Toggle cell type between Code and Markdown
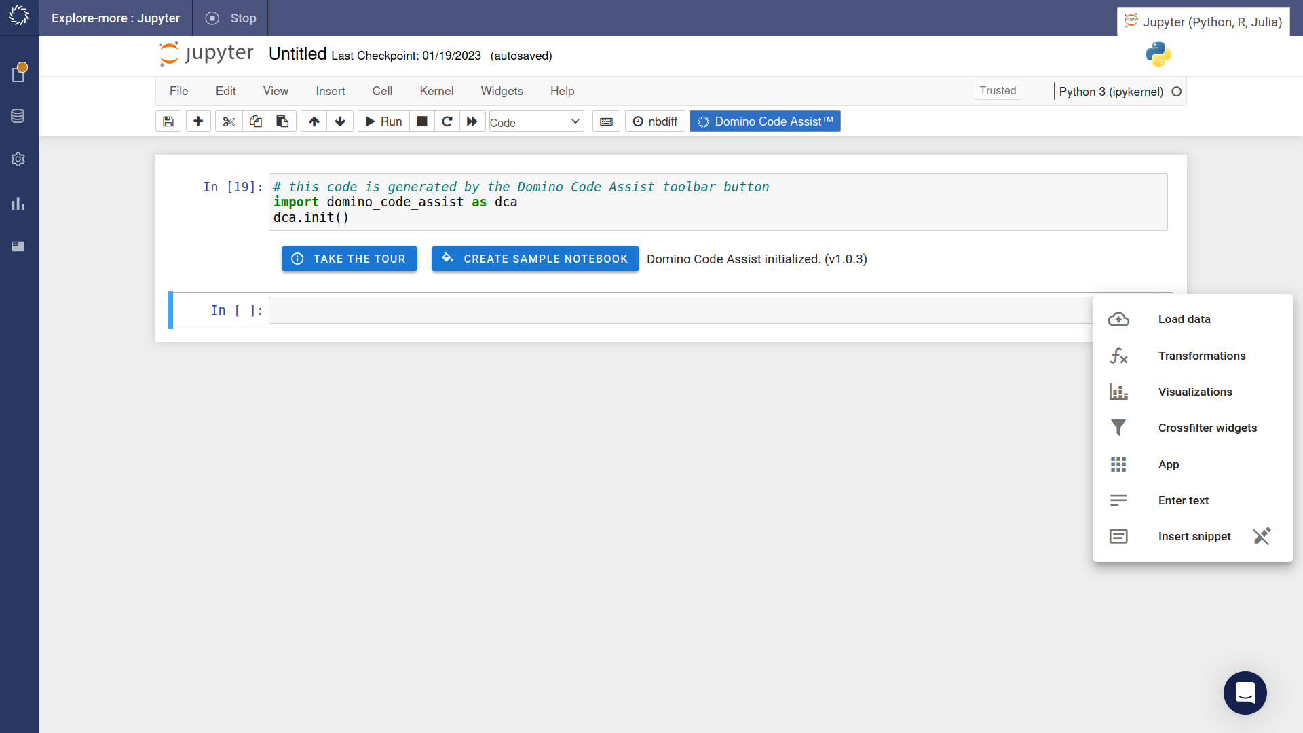This screenshot has height=733, width=1303. [535, 121]
